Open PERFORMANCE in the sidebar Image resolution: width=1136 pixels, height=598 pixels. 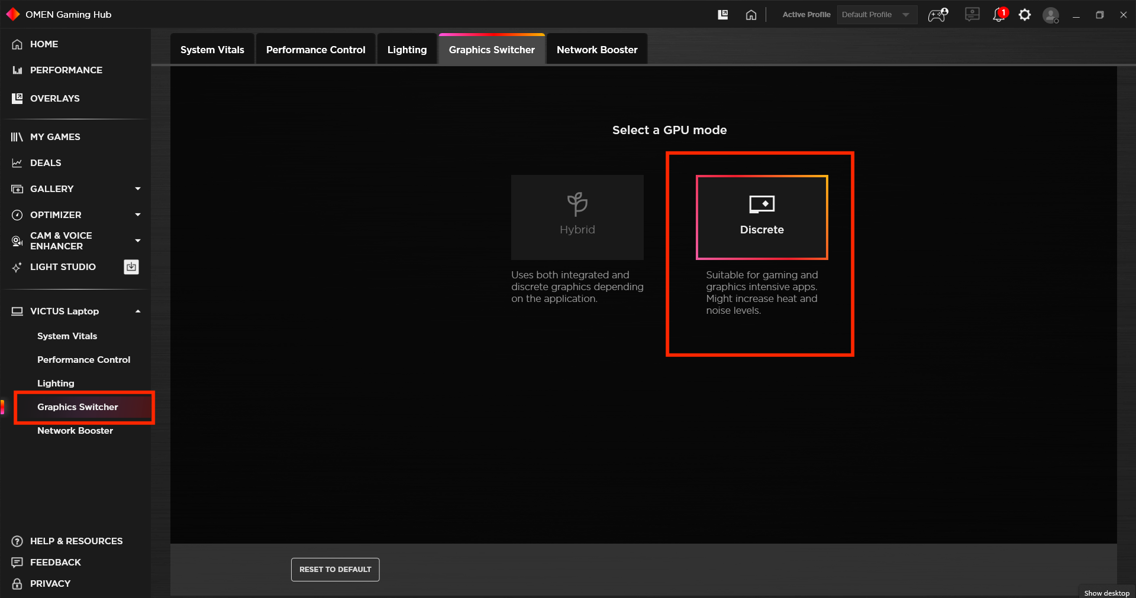click(66, 70)
